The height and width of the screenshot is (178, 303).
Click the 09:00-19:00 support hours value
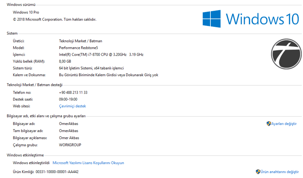point(68,99)
